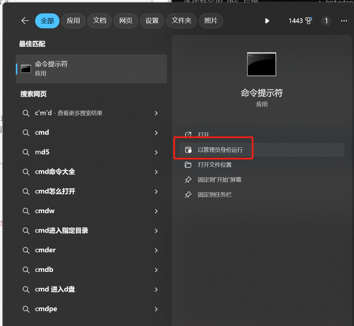Expand the chevron beside cmder suggestion
354x326 pixels.
pyautogui.click(x=156, y=250)
